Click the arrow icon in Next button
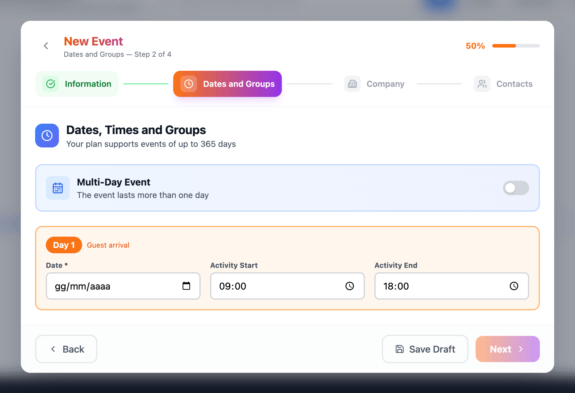This screenshot has width=575, height=393. coord(521,349)
